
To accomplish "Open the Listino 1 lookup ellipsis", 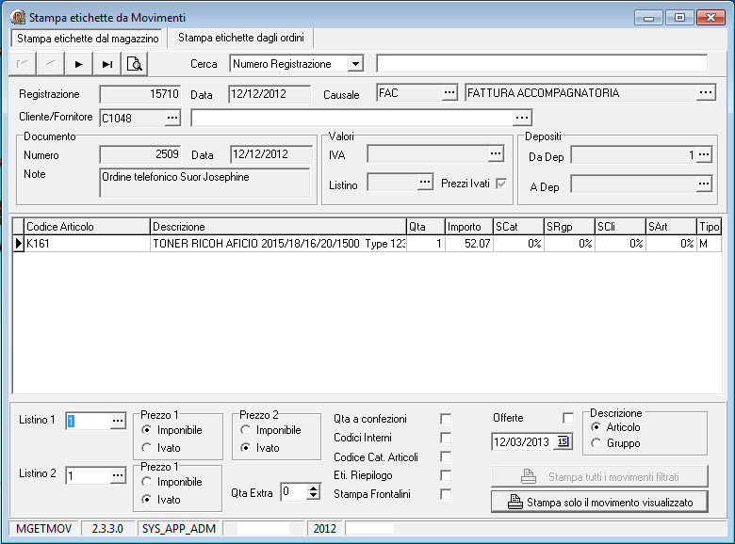I will (x=118, y=421).
